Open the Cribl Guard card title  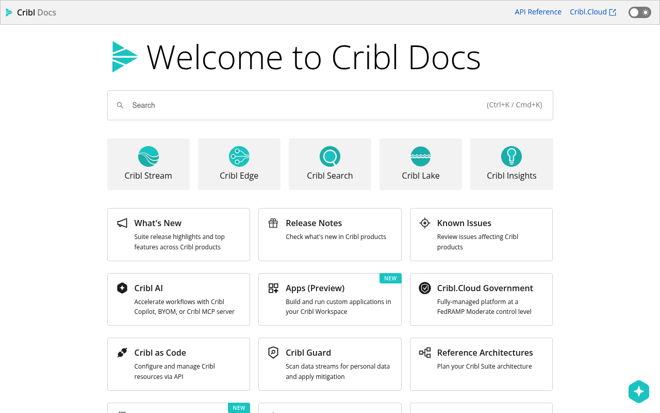click(308, 353)
